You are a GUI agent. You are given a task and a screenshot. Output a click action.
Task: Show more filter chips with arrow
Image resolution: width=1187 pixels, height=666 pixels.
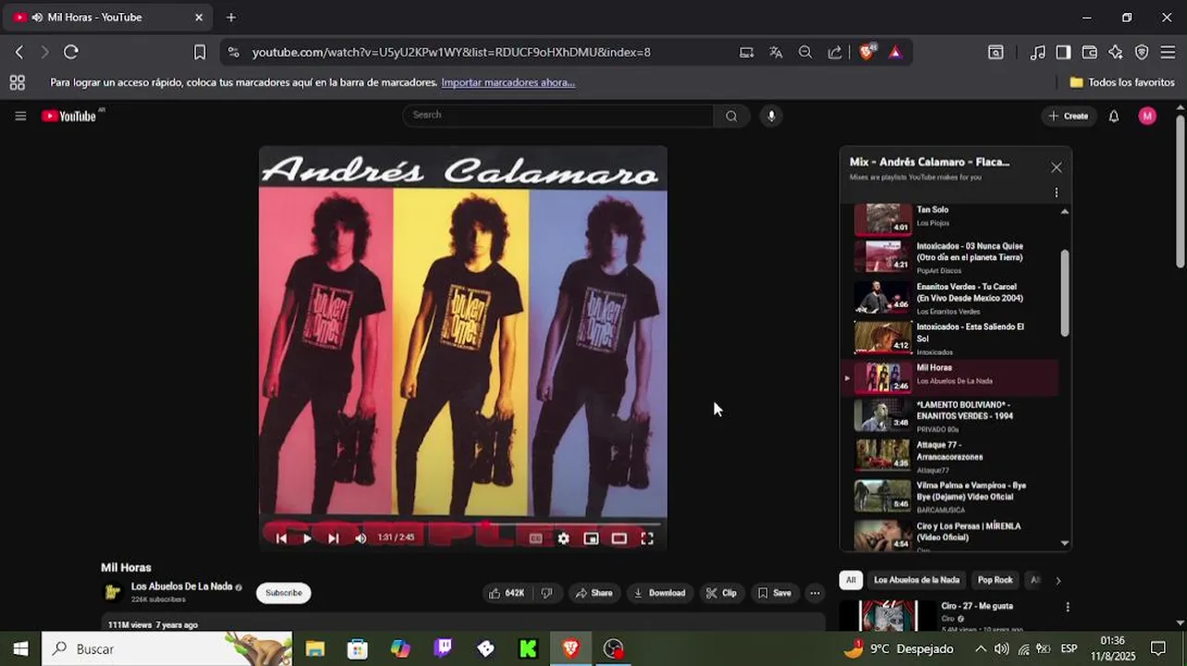[x=1058, y=580]
